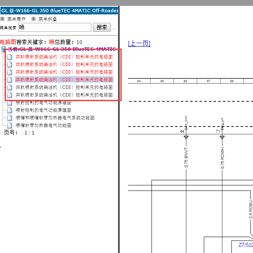This screenshot has width=253, height=253.
Task: Click the 菜单折叠 collapse-menu icon
Action: 33,19
